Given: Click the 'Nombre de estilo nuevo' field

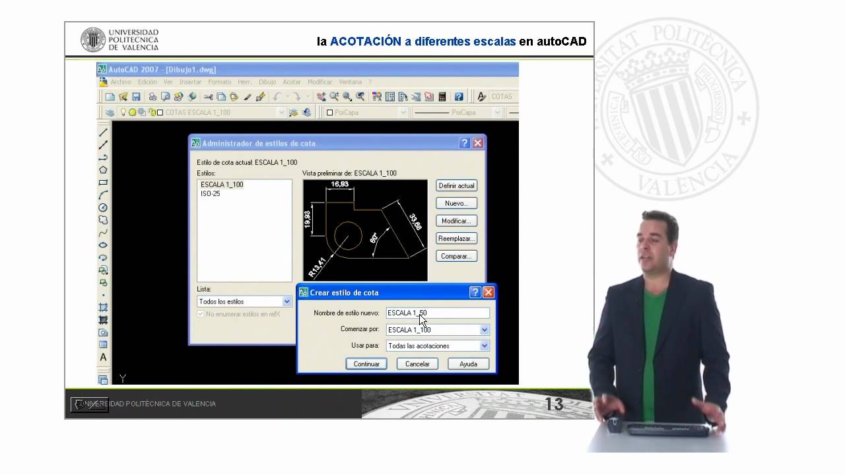Looking at the screenshot, I should 438,313.
